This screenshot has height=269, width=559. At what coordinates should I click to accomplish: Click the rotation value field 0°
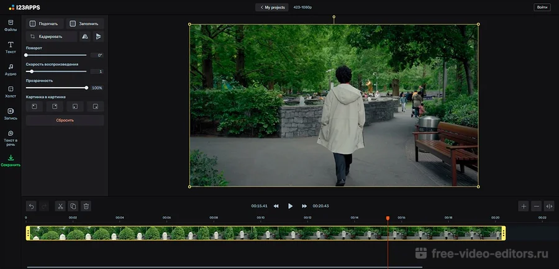[x=97, y=55]
